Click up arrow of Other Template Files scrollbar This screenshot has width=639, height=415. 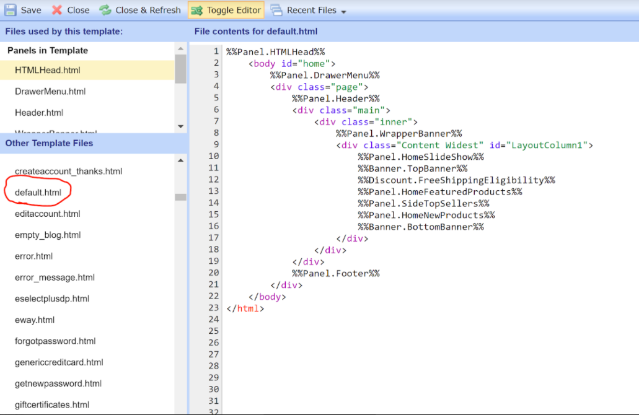pyautogui.click(x=180, y=160)
